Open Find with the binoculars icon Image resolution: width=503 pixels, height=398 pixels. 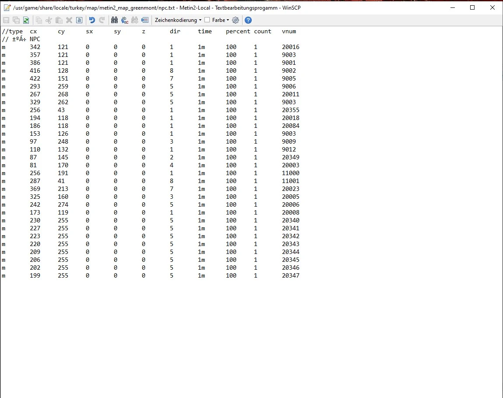point(114,20)
